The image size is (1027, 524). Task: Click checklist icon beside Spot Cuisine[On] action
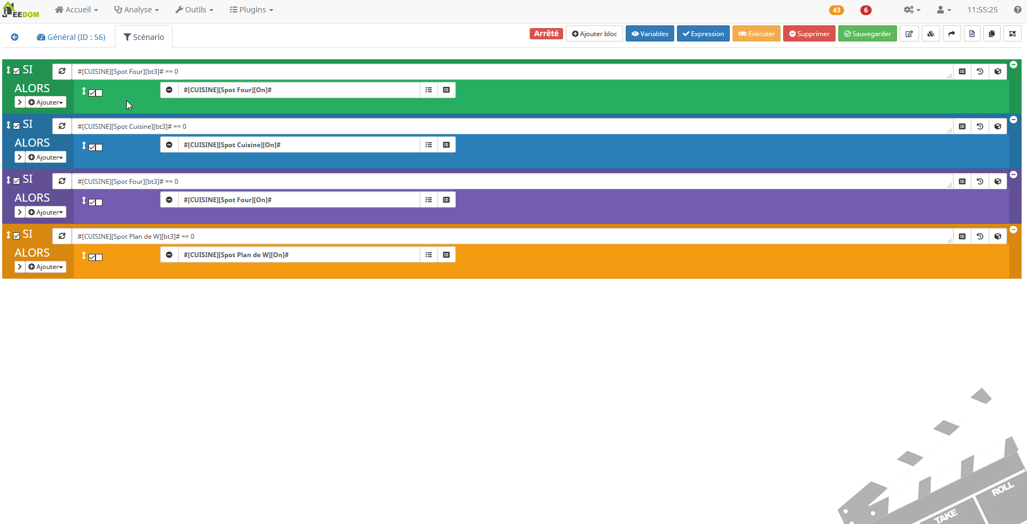[429, 145]
